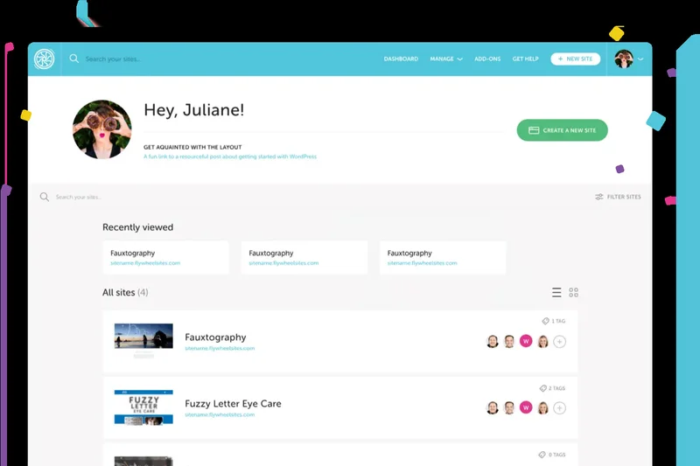Click the Flywheel logo in header

[x=45, y=59]
